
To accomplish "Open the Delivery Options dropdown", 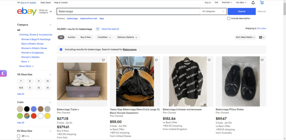I will click(127, 37).
